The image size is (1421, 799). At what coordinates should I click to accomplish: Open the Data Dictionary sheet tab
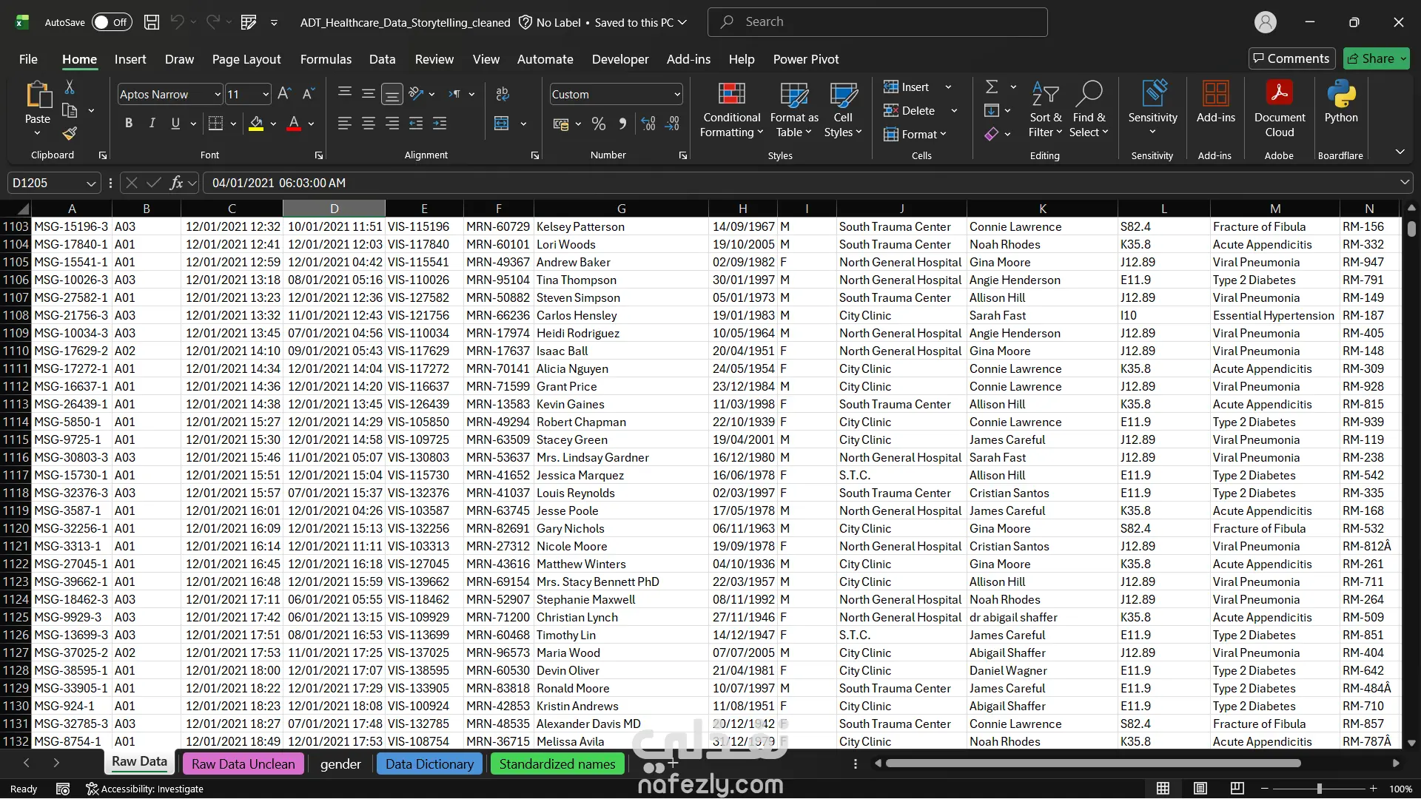coord(429,764)
